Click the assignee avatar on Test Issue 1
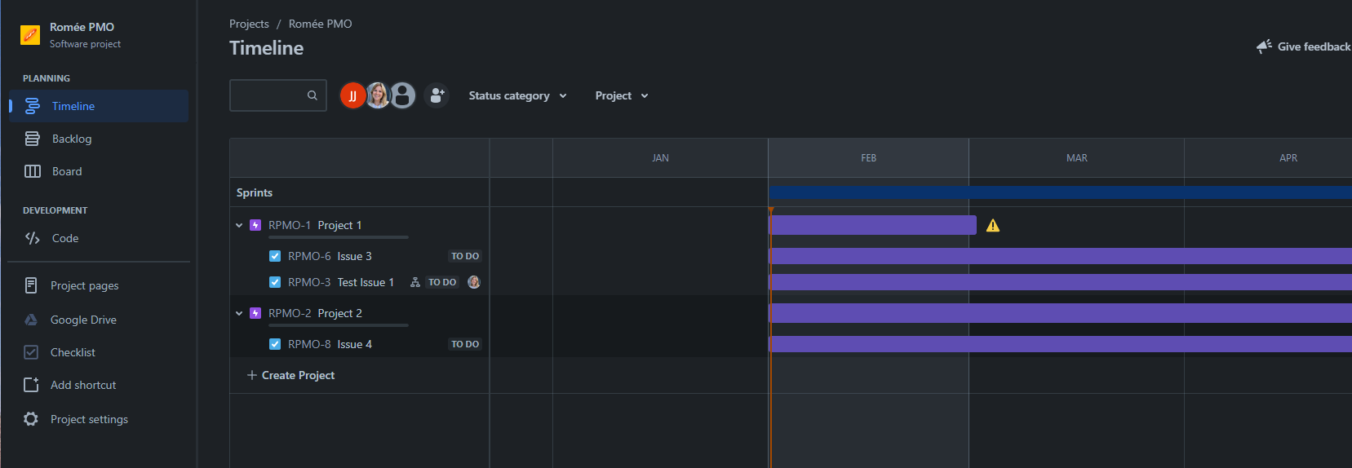1352x468 pixels. (474, 282)
